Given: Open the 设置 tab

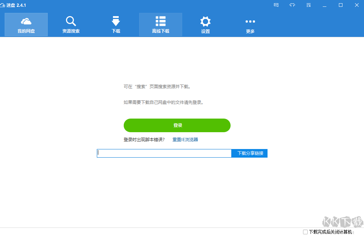Looking at the screenshot, I should click(x=205, y=24).
